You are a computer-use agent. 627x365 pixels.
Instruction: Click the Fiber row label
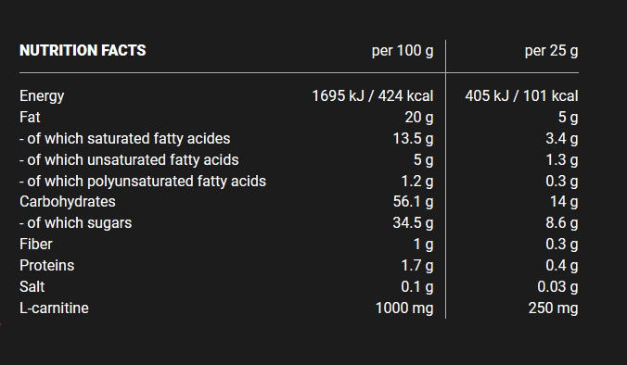point(36,244)
